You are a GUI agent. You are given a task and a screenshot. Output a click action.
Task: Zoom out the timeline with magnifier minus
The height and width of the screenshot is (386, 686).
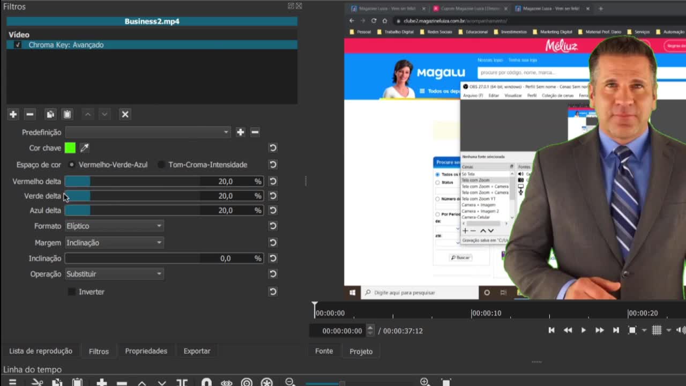[290, 382]
